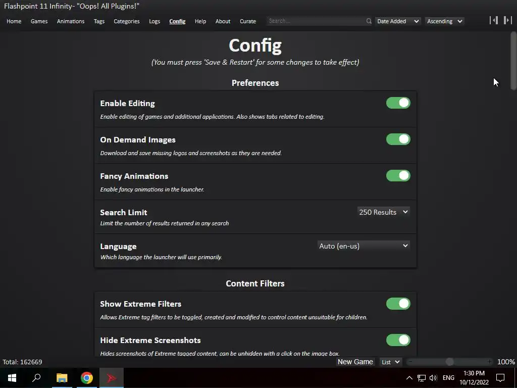Click the Flashpoint icon in the taskbar

(x=112, y=378)
